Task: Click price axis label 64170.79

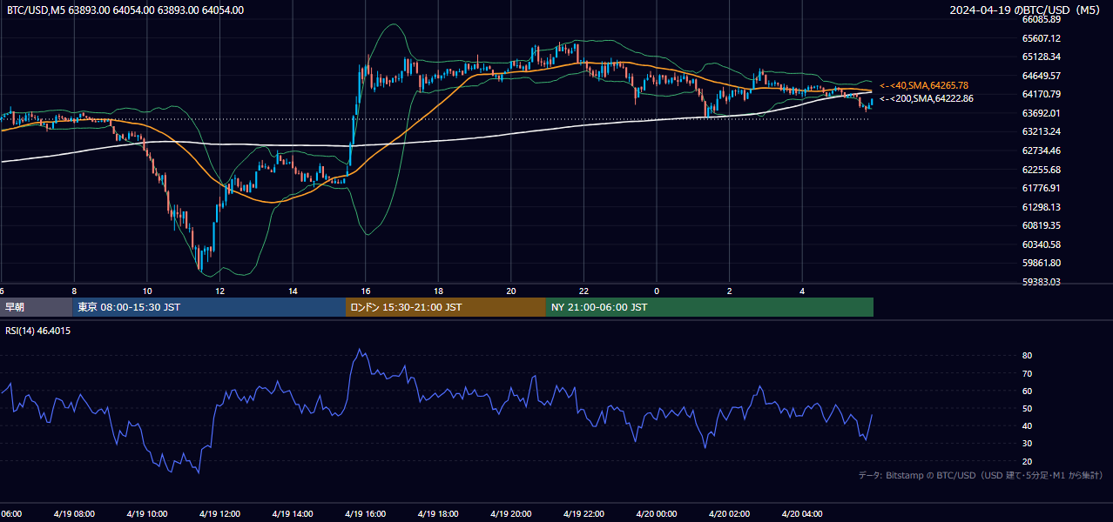Action: click(x=1041, y=94)
